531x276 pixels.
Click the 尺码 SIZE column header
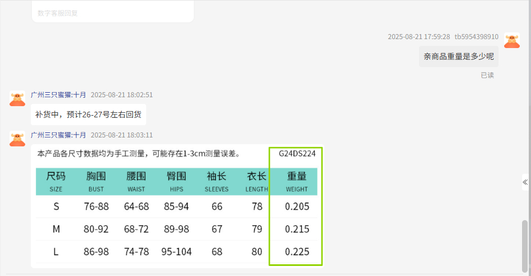[56, 182]
